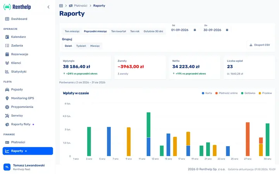Image resolution: width=279 pixels, height=174 pixels.
Task: Click the green Gotówka bar at 3 wrz
Action: coord(89,142)
